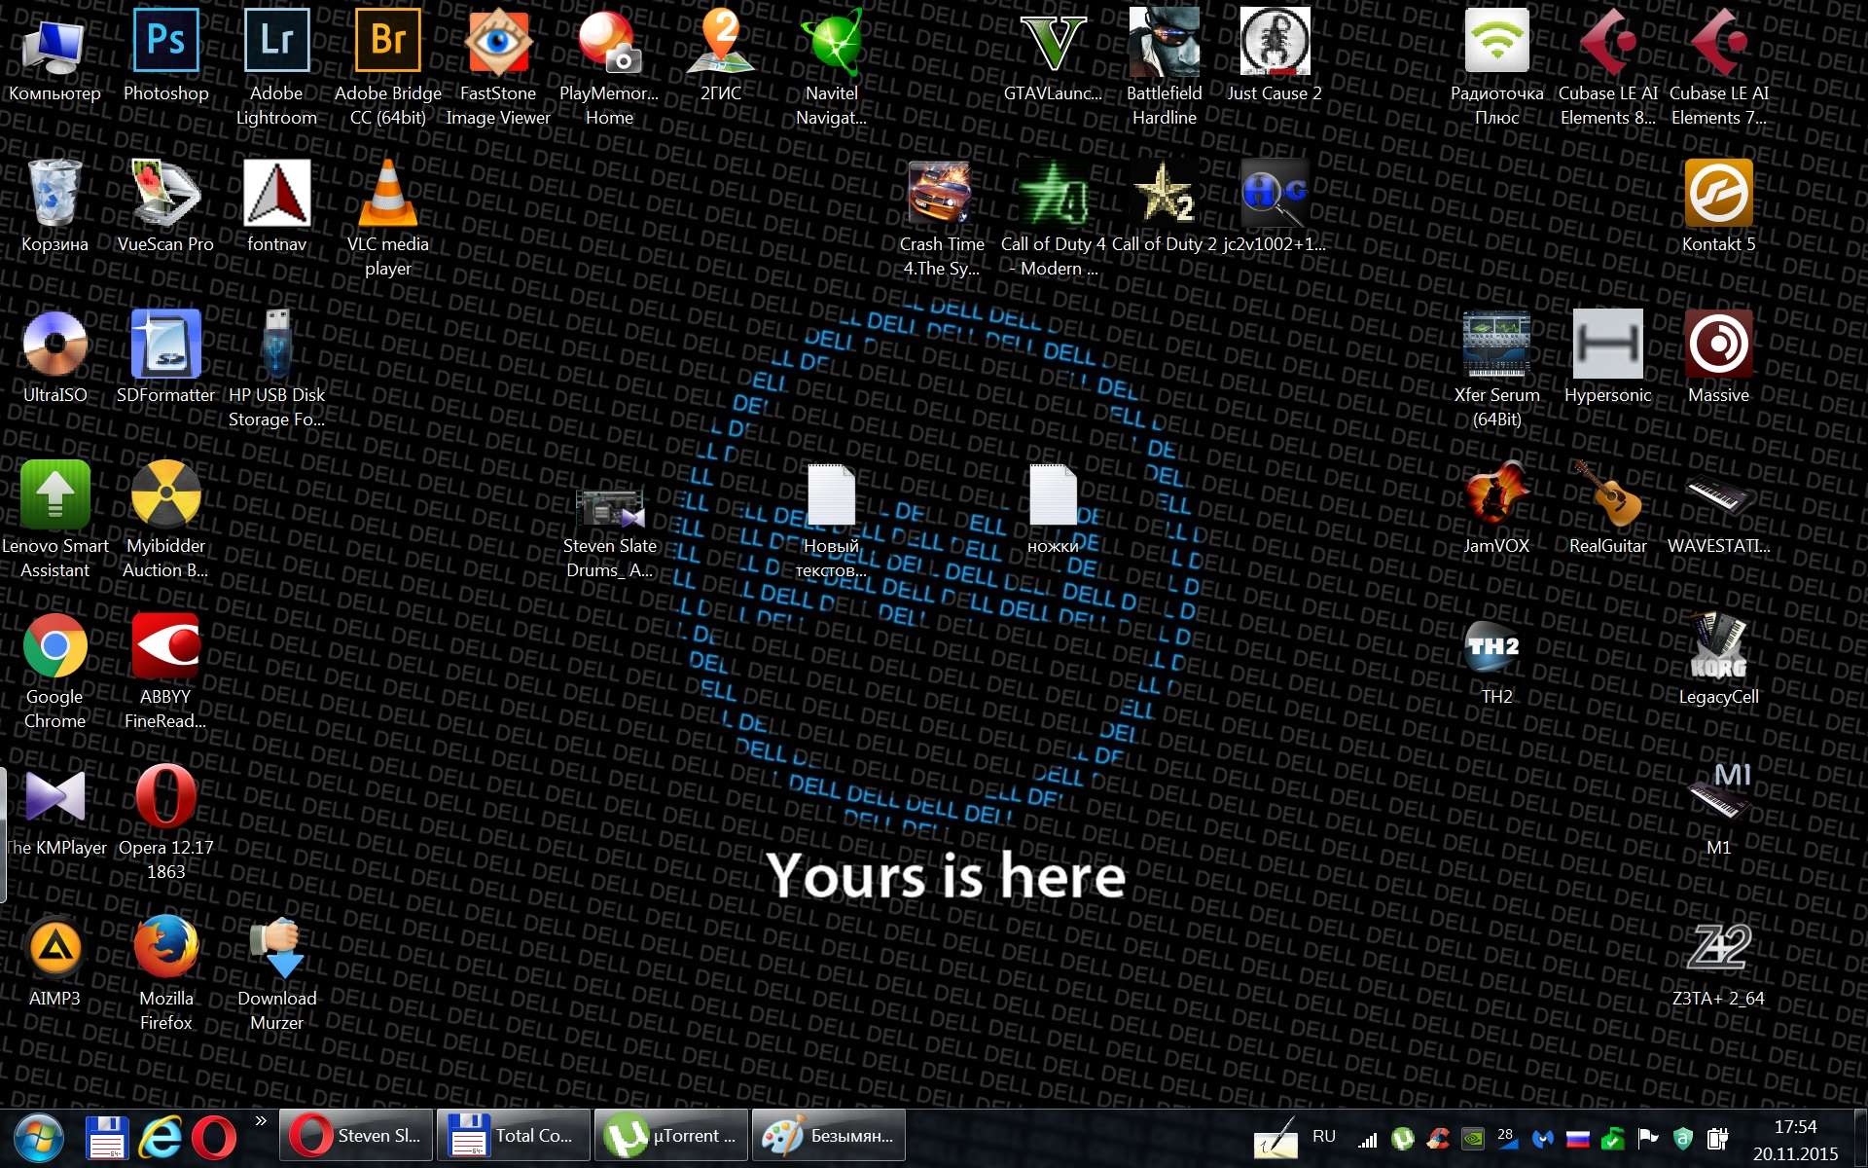Click the VLC media player icon
Image resolution: width=1868 pixels, height=1168 pixels.
tap(387, 193)
